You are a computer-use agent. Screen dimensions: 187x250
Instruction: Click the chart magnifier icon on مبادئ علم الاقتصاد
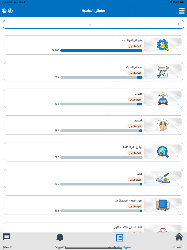(163, 152)
